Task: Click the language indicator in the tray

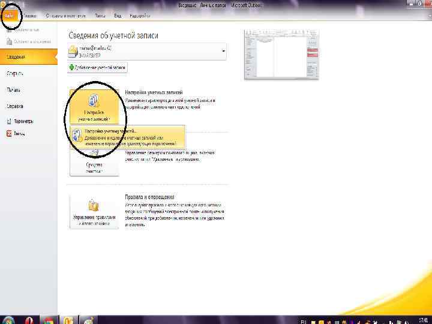Action: pos(303,322)
